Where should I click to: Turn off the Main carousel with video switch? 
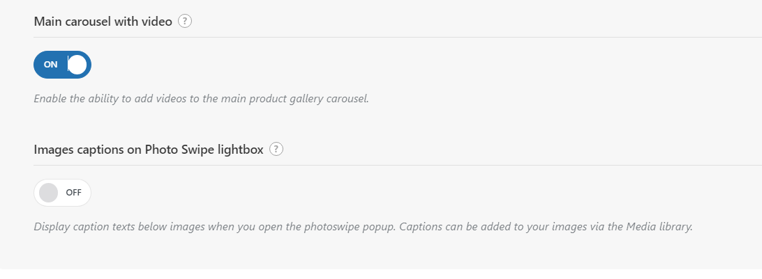(x=62, y=65)
